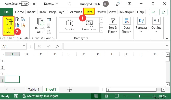Screen dimensions: 171x100
Task: Switch to the View tab
Action: [x=112, y=12]
